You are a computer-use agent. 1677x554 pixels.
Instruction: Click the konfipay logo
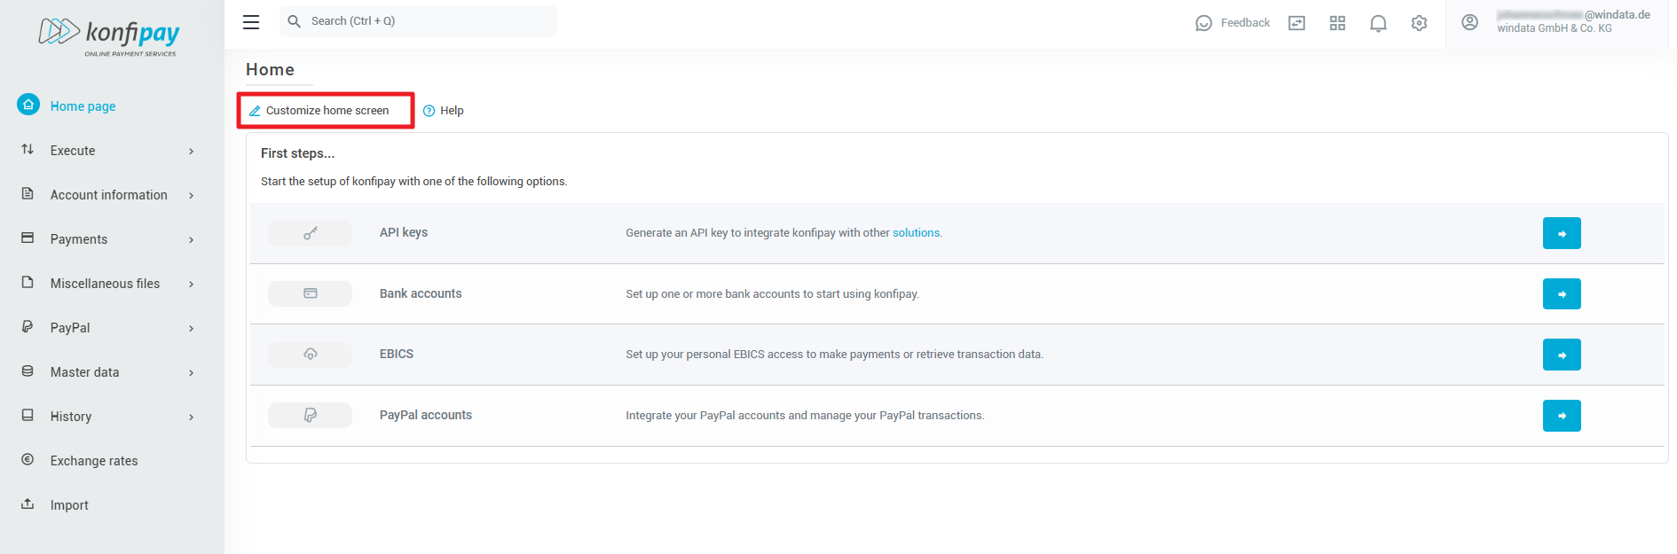tap(109, 35)
